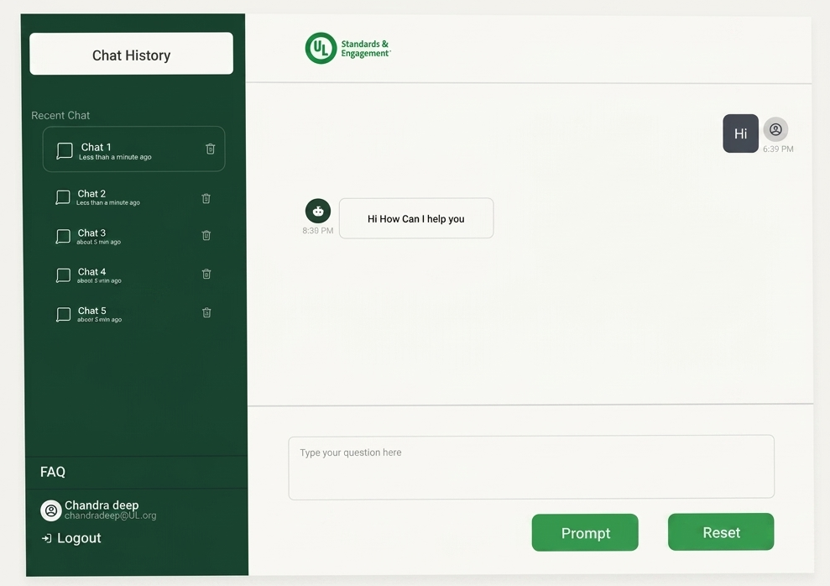Click the 6:39 PM timestamp
830x586 pixels.
point(778,149)
